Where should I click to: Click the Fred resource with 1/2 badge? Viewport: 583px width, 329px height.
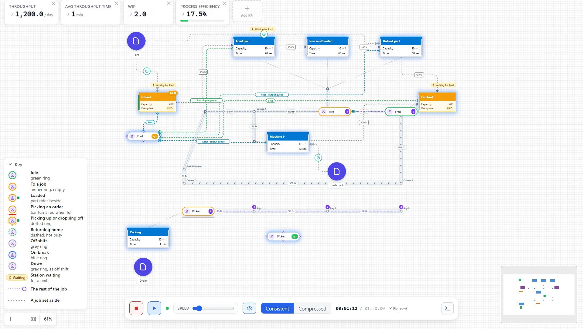click(x=143, y=136)
